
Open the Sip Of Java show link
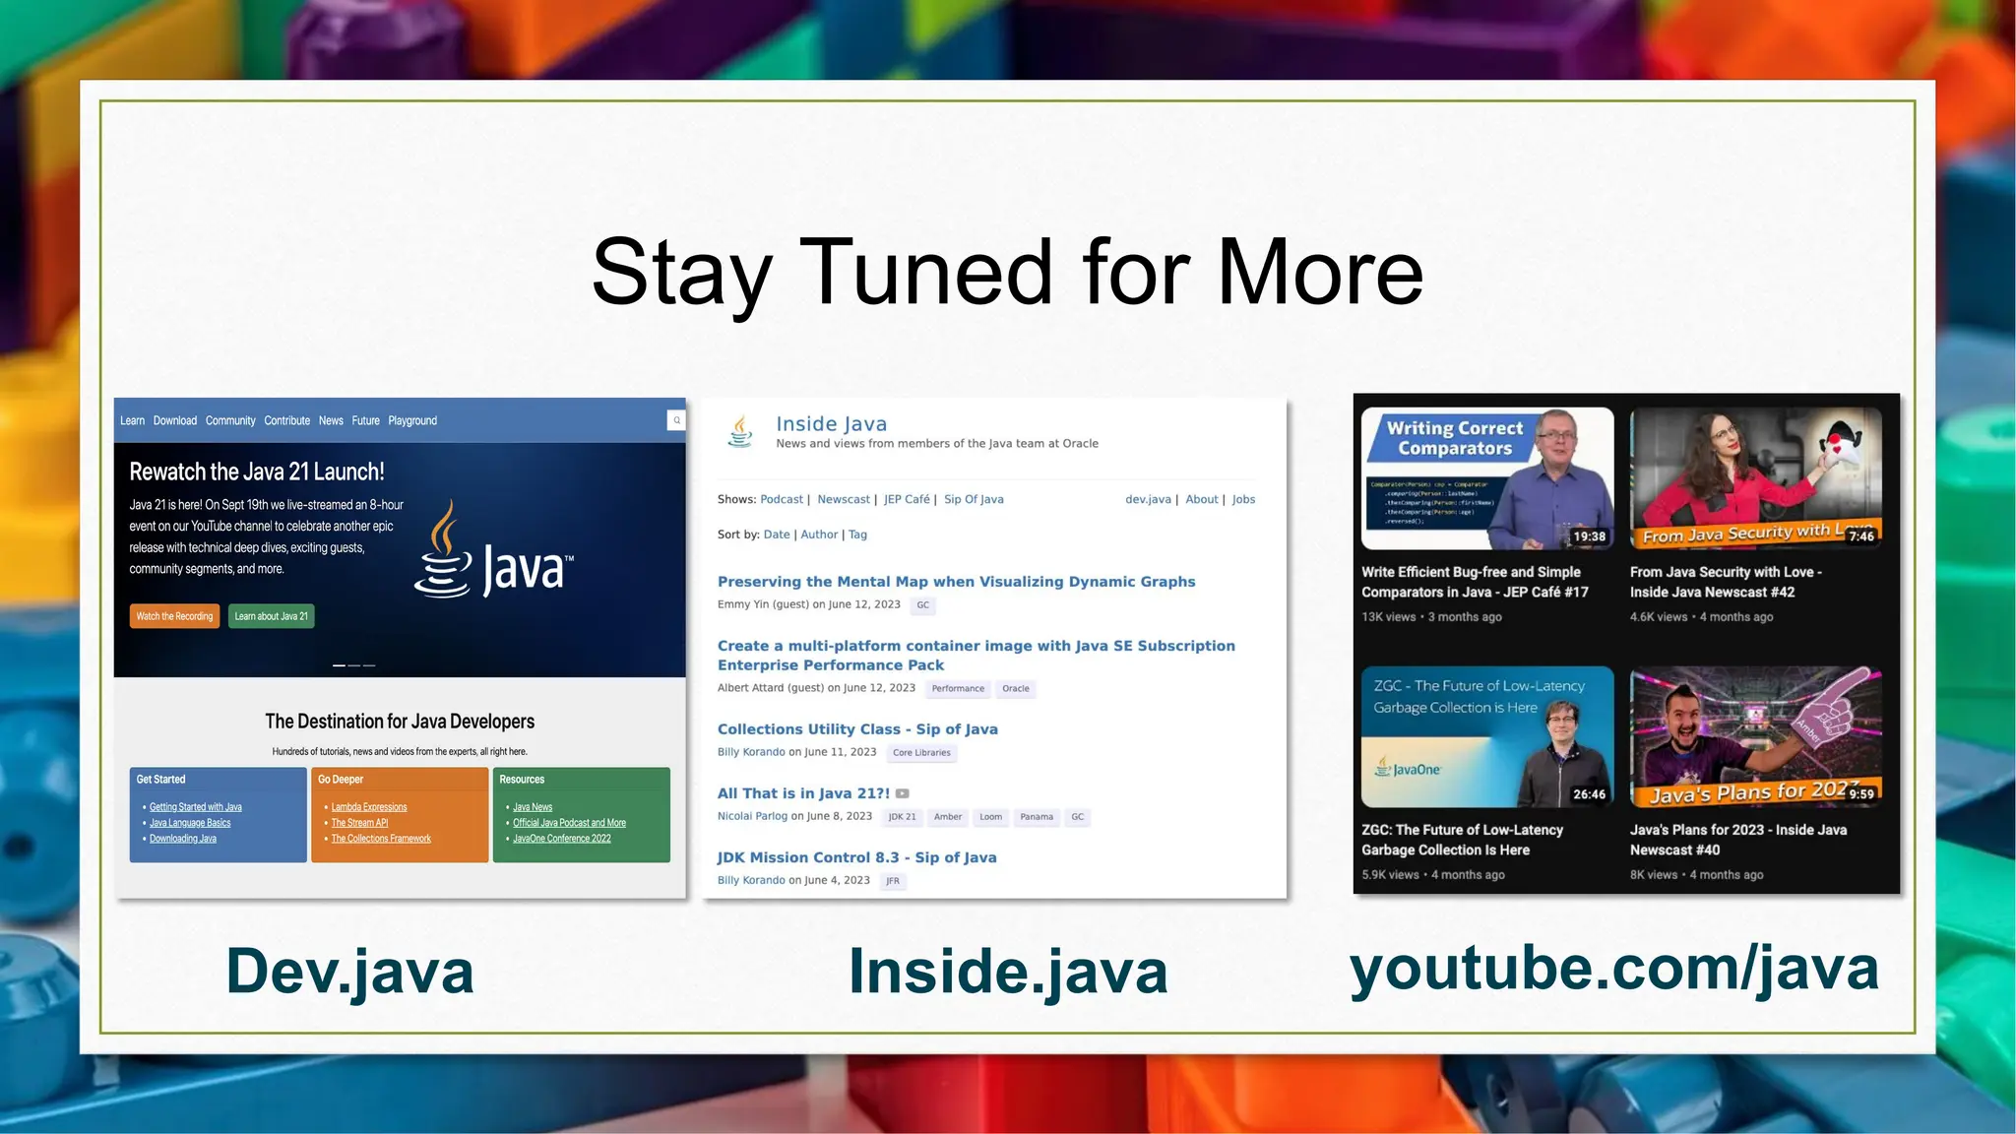pyautogui.click(x=974, y=499)
